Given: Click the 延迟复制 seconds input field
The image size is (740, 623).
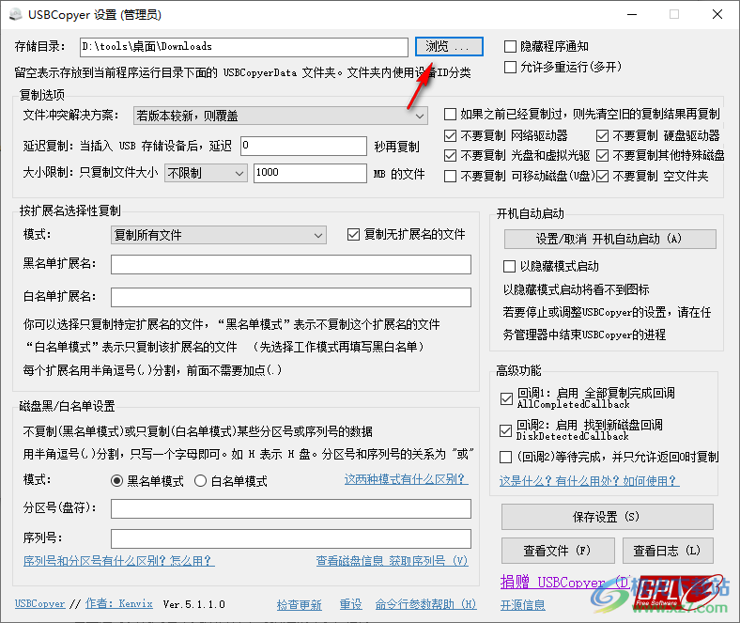Looking at the screenshot, I should click(303, 146).
